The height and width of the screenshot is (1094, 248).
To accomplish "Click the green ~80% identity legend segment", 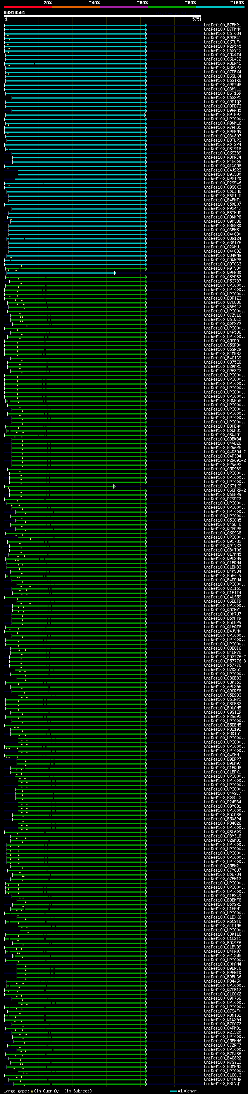I will tap(172, 7).
